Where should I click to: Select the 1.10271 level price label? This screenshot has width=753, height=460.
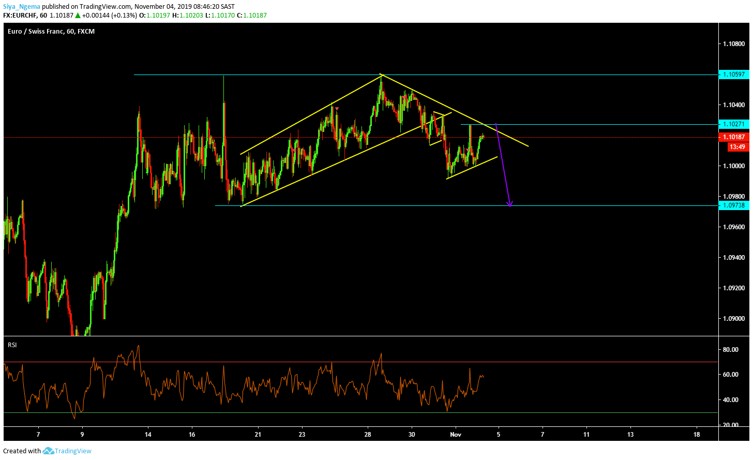coord(734,124)
